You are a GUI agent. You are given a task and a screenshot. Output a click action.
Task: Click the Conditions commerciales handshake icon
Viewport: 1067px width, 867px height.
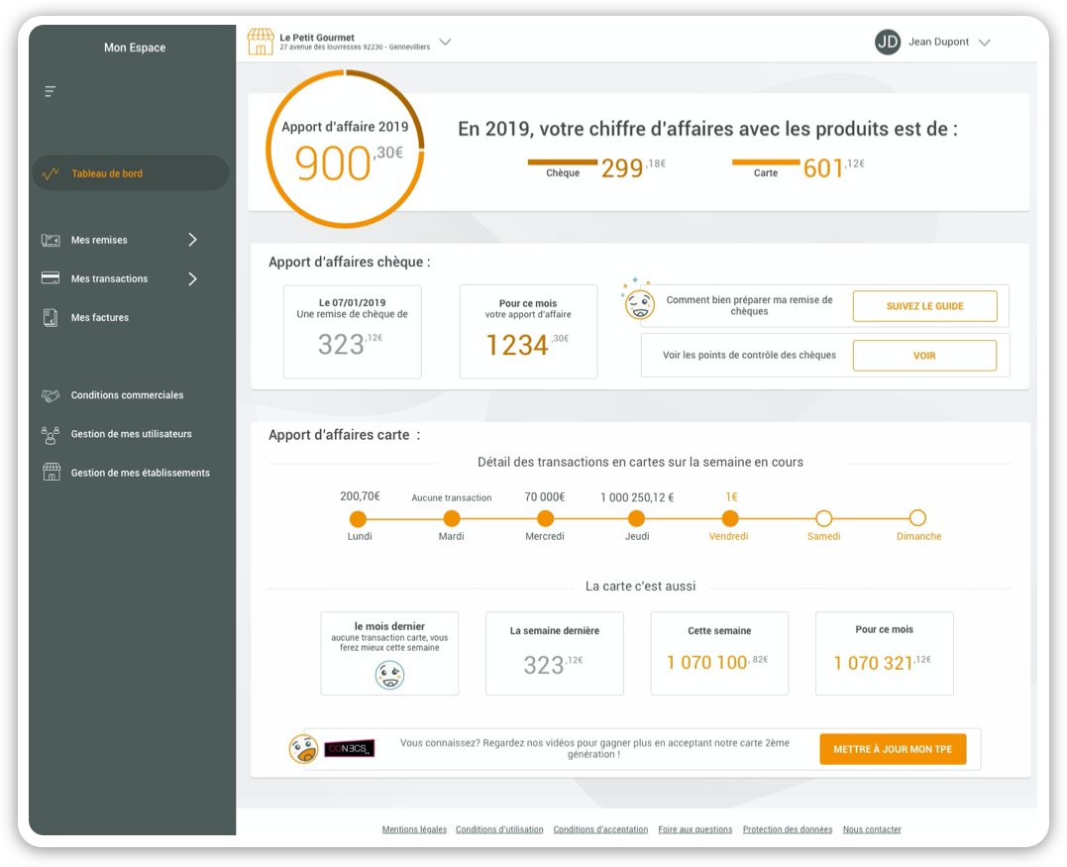click(x=51, y=395)
